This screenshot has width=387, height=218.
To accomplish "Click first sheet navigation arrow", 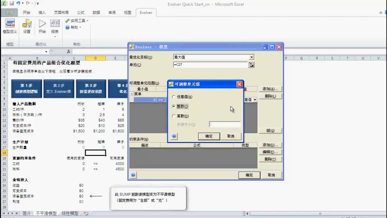I will (3, 213).
